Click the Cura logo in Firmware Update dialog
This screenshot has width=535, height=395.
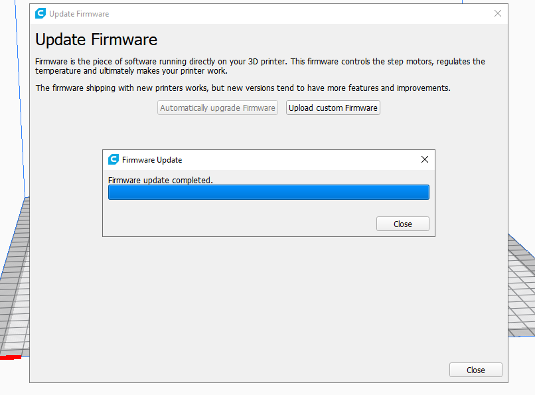click(x=113, y=159)
